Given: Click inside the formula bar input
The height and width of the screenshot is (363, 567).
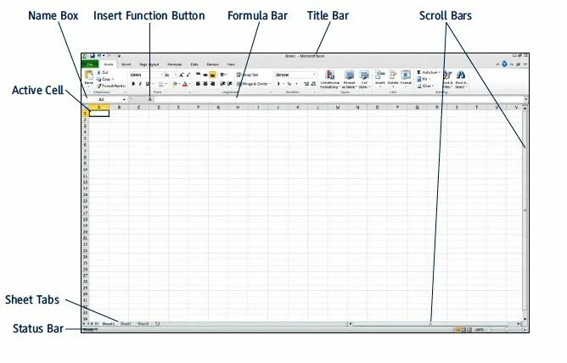Looking at the screenshot, I should click(339, 99).
